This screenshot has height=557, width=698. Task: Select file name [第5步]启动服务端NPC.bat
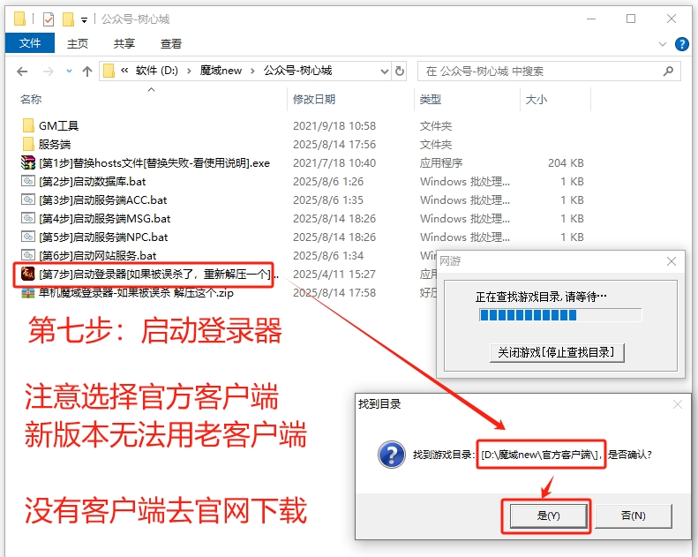click(x=103, y=237)
